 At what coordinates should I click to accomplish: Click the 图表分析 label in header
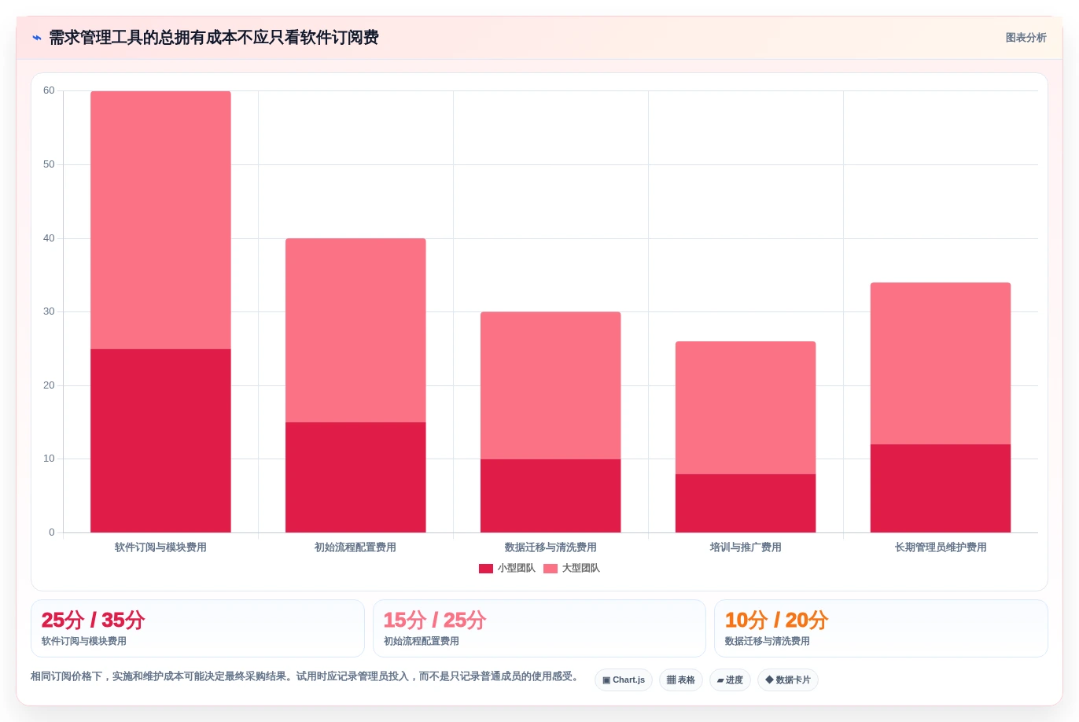coord(1026,38)
